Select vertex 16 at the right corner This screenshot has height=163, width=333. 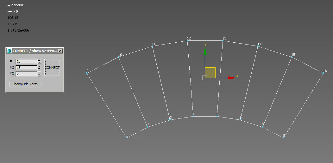click(x=323, y=73)
